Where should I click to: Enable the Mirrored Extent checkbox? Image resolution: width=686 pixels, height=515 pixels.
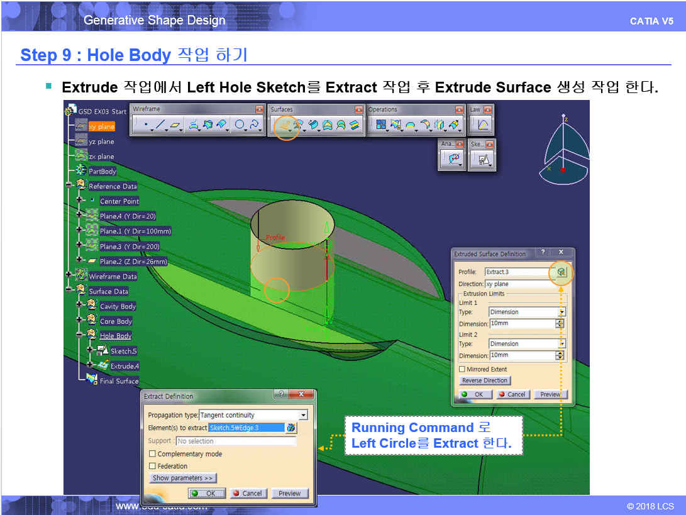pos(463,369)
